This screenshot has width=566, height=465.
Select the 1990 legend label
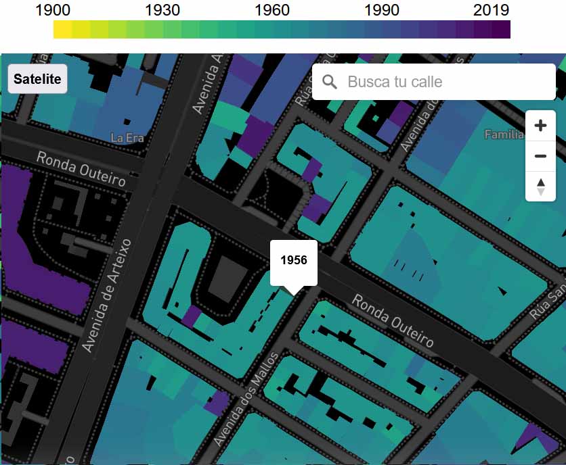pyautogui.click(x=382, y=9)
